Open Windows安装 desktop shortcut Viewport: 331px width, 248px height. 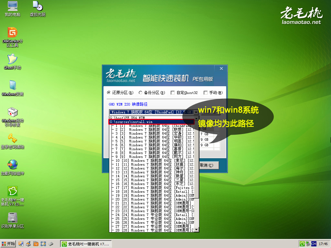(12, 86)
